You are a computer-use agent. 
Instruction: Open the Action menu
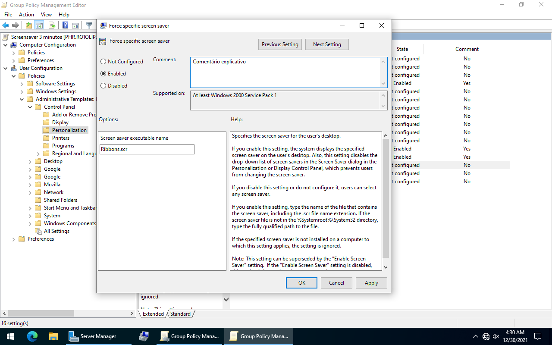(26, 15)
